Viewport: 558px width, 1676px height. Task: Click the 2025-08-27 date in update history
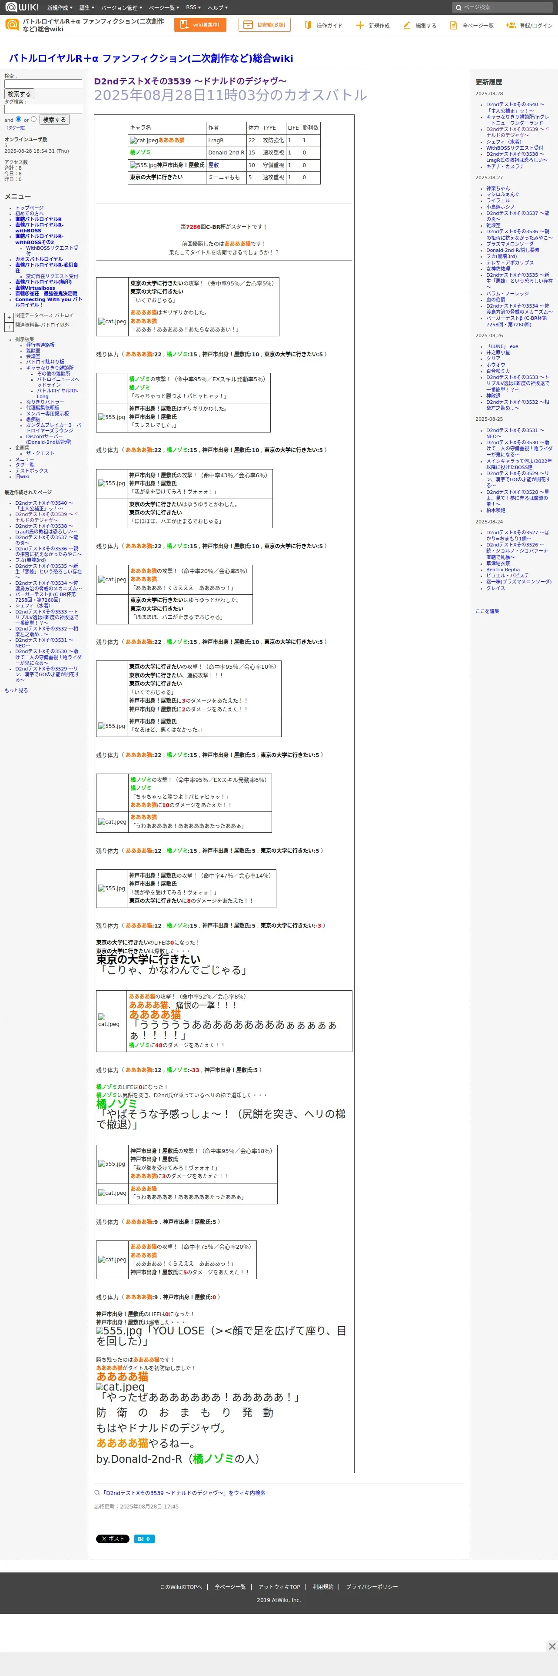[488, 177]
